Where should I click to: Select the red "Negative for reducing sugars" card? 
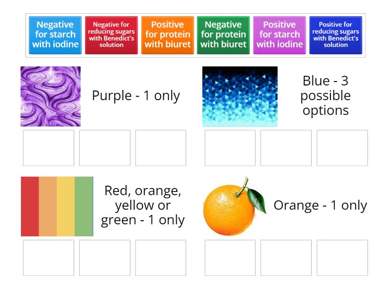point(111,35)
